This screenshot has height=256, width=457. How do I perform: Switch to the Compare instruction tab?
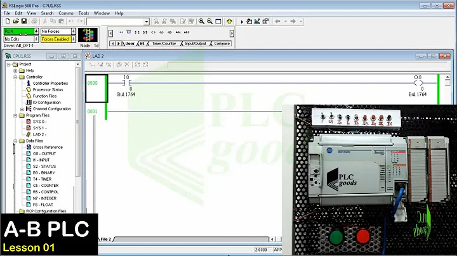point(222,44)
